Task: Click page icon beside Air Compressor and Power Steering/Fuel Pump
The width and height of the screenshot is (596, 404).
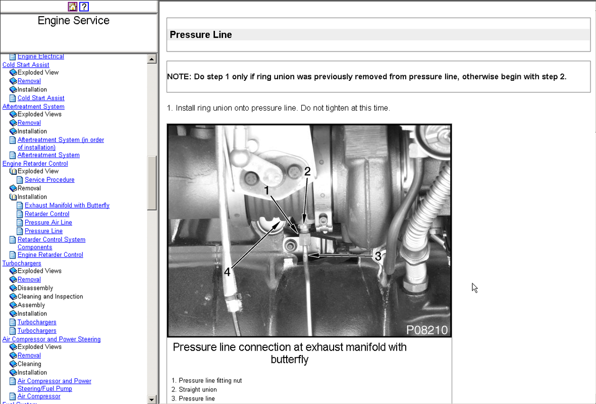Action: (x=13, y=381)
